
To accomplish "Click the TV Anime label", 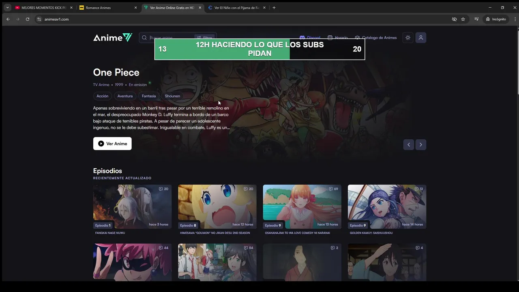I will 101,85.
